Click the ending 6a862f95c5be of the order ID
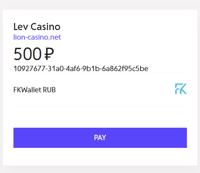Viewport: 200px width, 173px height. click(125, 69)
